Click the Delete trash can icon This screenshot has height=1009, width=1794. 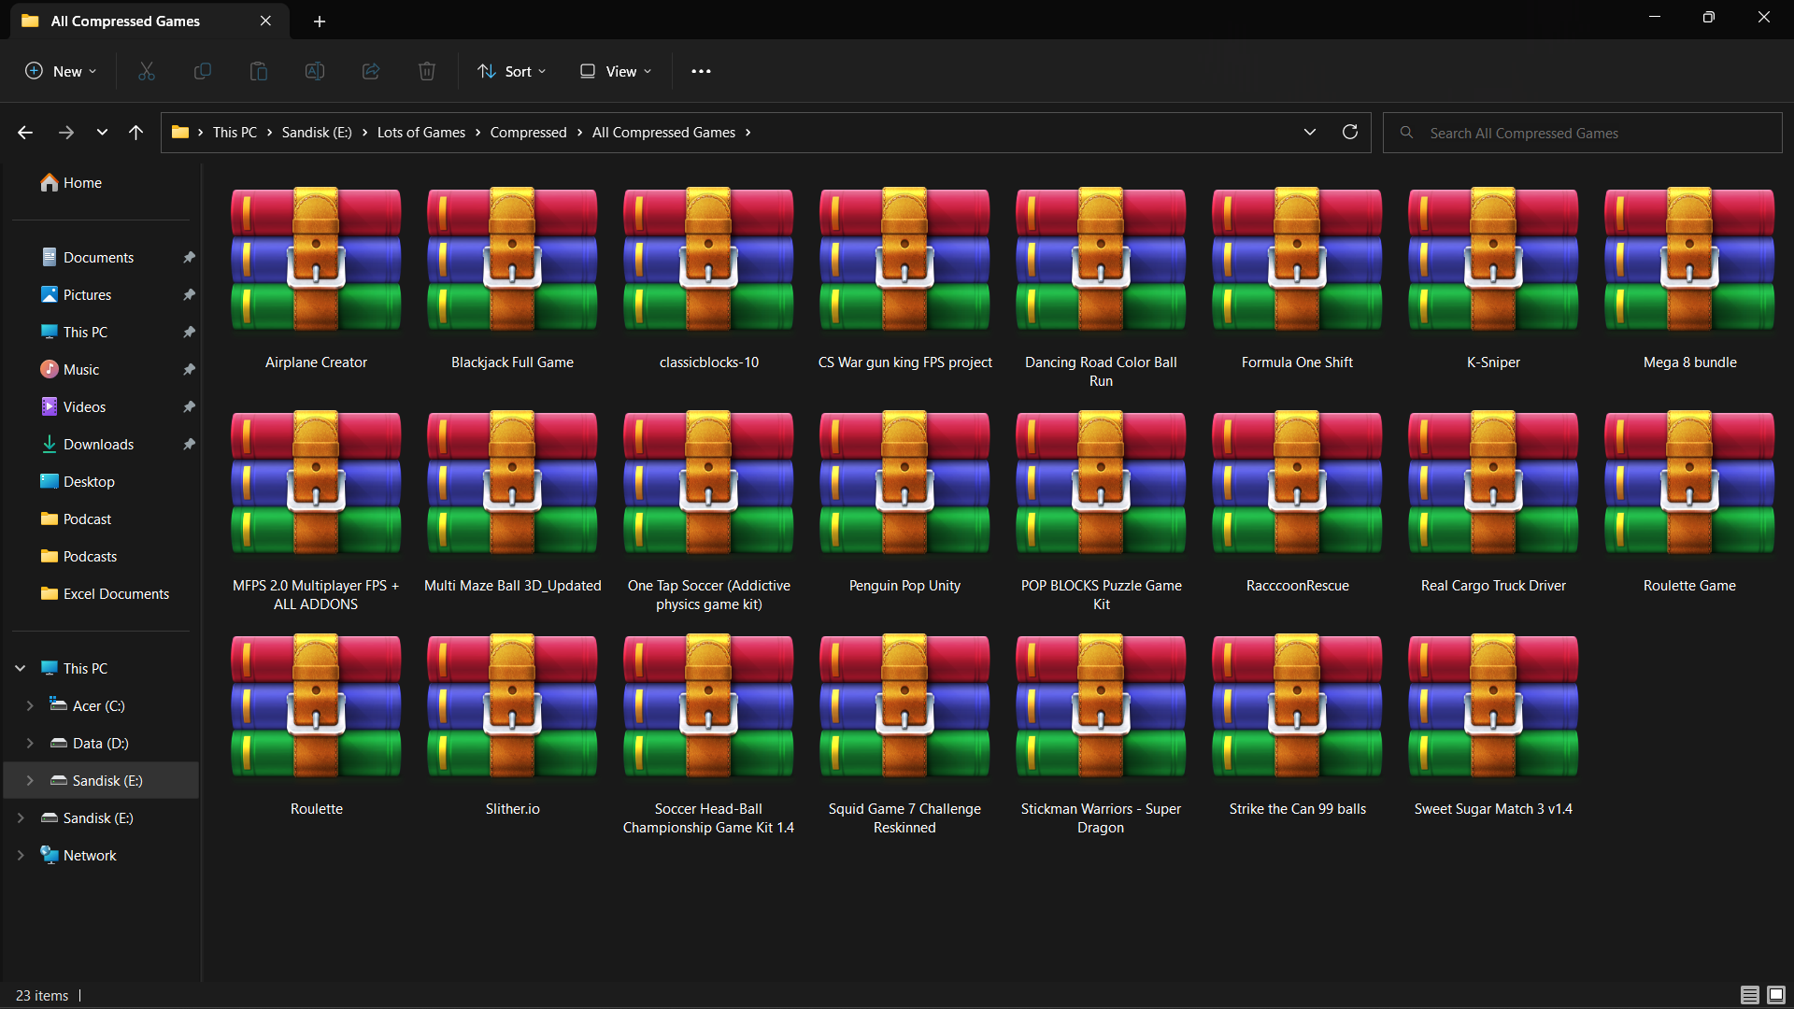tap(427, 71)
